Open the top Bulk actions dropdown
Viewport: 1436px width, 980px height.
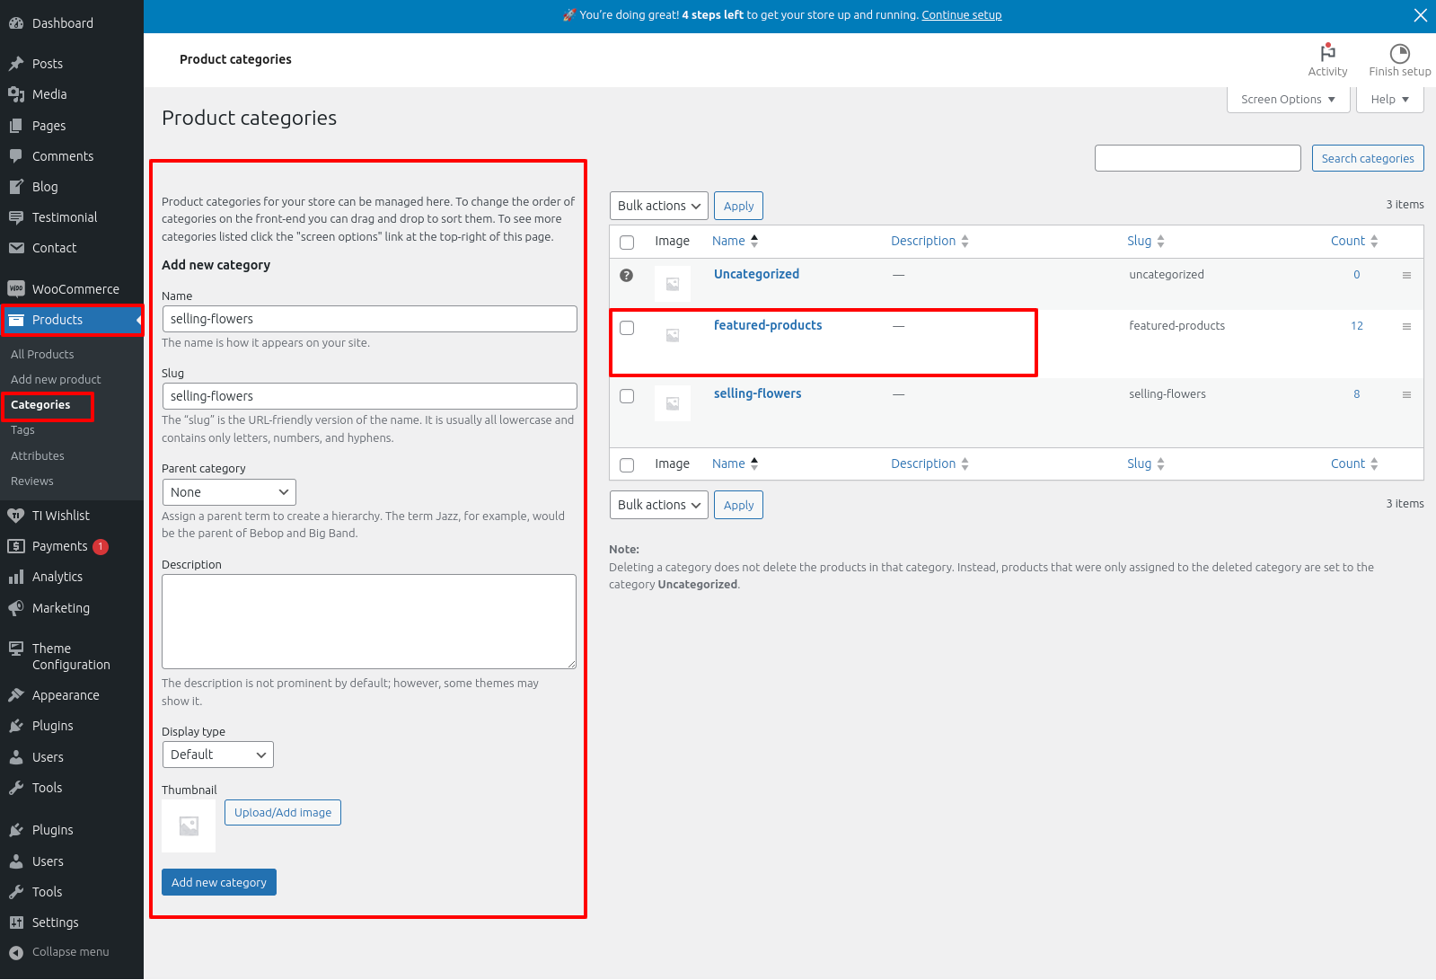658,206
